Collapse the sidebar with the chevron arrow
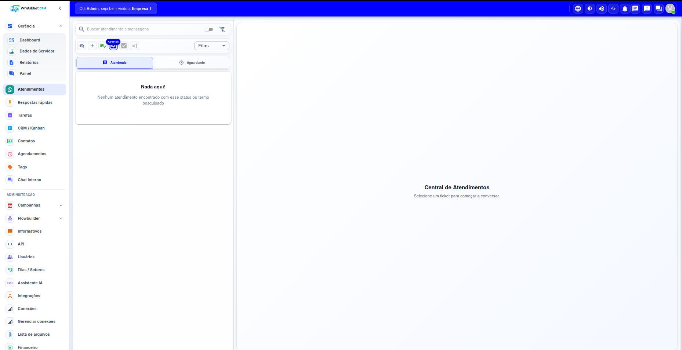 (x=60, y=8)
